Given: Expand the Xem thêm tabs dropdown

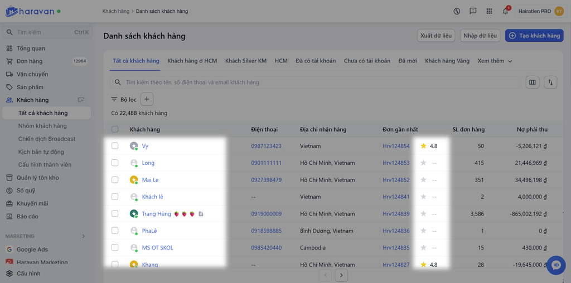Looking at the screenshot, I should tap(495, 61).
